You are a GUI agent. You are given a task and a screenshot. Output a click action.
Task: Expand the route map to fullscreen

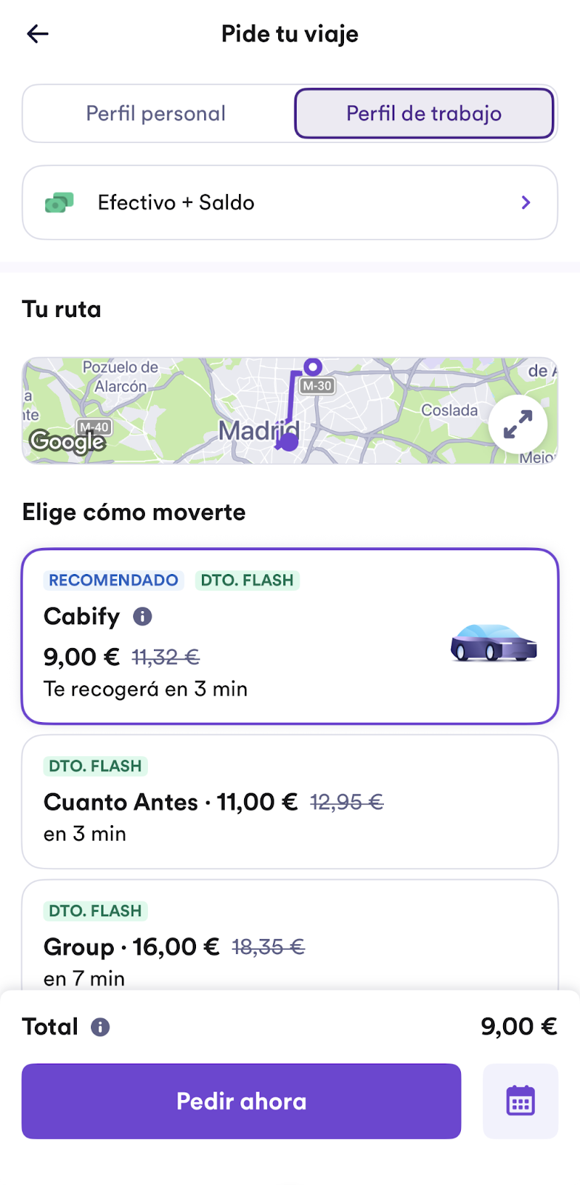coord(518,424)
